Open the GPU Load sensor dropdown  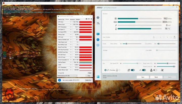71,37
